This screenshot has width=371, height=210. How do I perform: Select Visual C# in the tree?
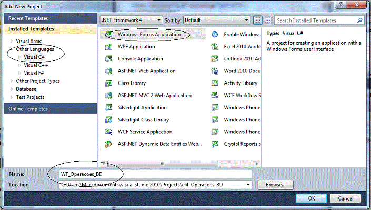[34, 57]
